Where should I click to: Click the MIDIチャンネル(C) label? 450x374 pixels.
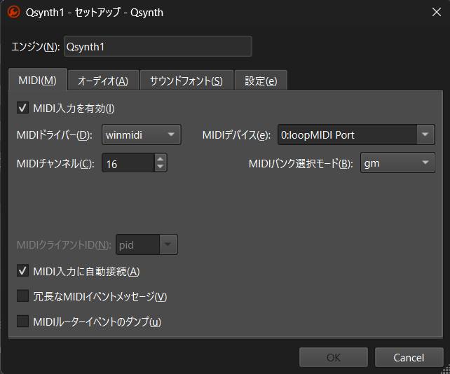click(x=55, y=164)
